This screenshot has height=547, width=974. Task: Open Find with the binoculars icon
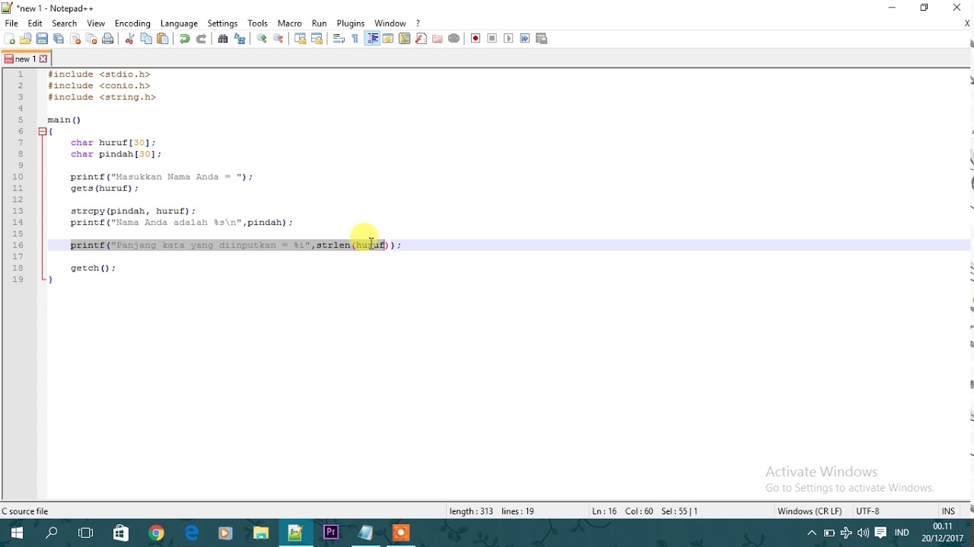tap(223, 39)
